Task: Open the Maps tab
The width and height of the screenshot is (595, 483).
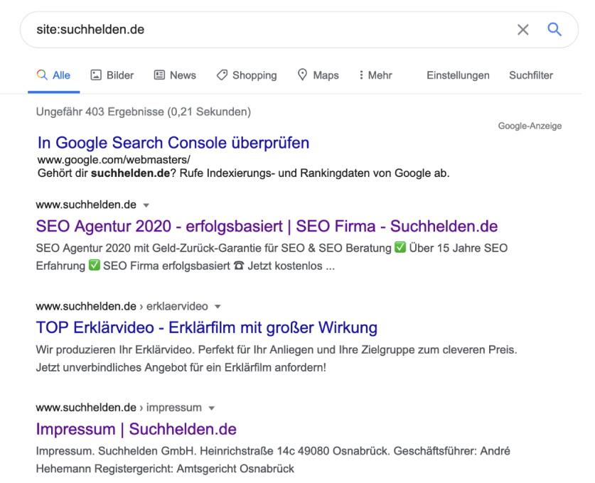Action: click(x=318, y=75)
